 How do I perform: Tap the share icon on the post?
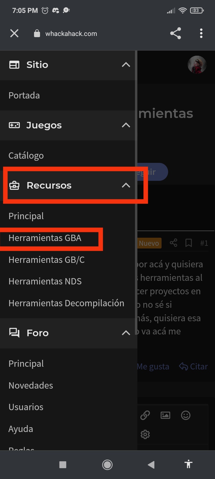click(173, 243)
